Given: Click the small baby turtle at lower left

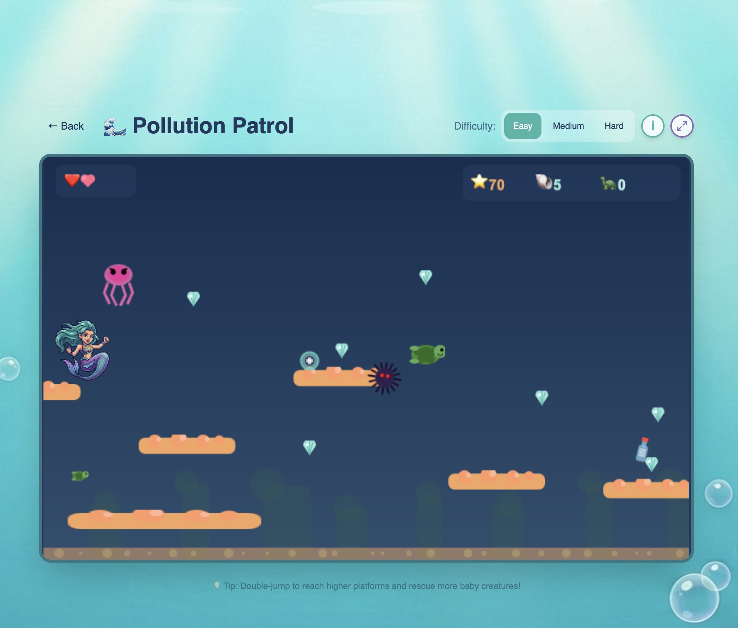Looking at the screenshot, I should click(80, 476).
